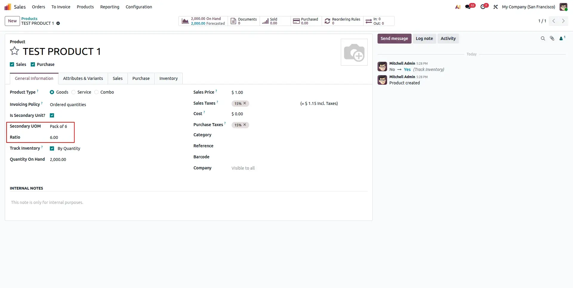Go to the previous record arrow

554,21
